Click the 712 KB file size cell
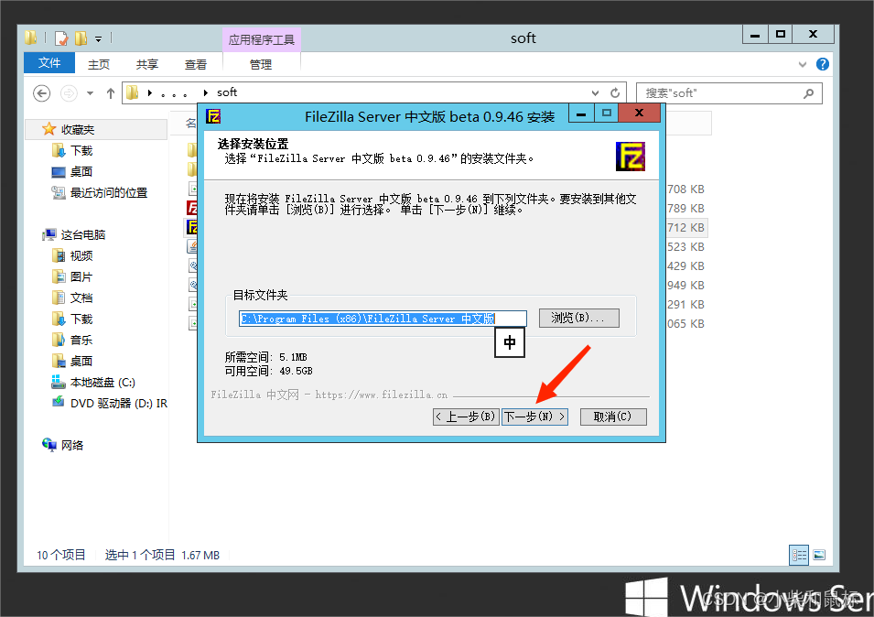The height and width of the screenshot is (617, 874). coord(686,227)
